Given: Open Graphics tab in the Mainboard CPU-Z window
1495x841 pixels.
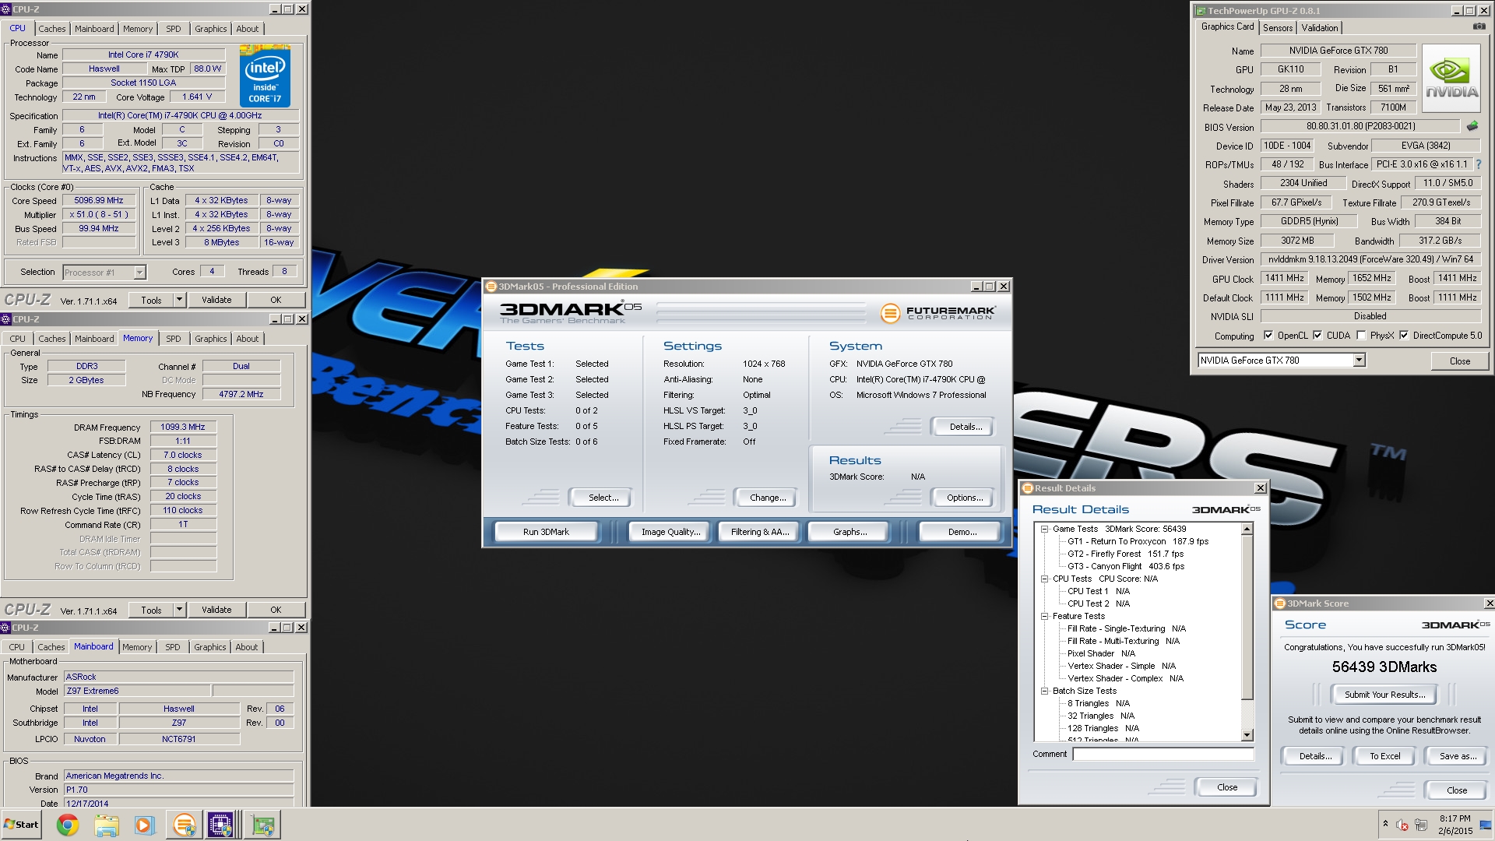Looking at the screenshot, I should click(x=210, y=647).
